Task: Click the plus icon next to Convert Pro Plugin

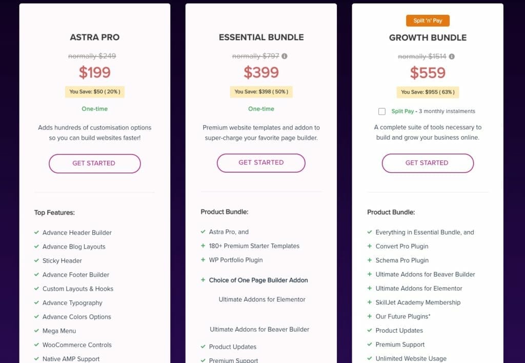Action: (x=370, y=246)
